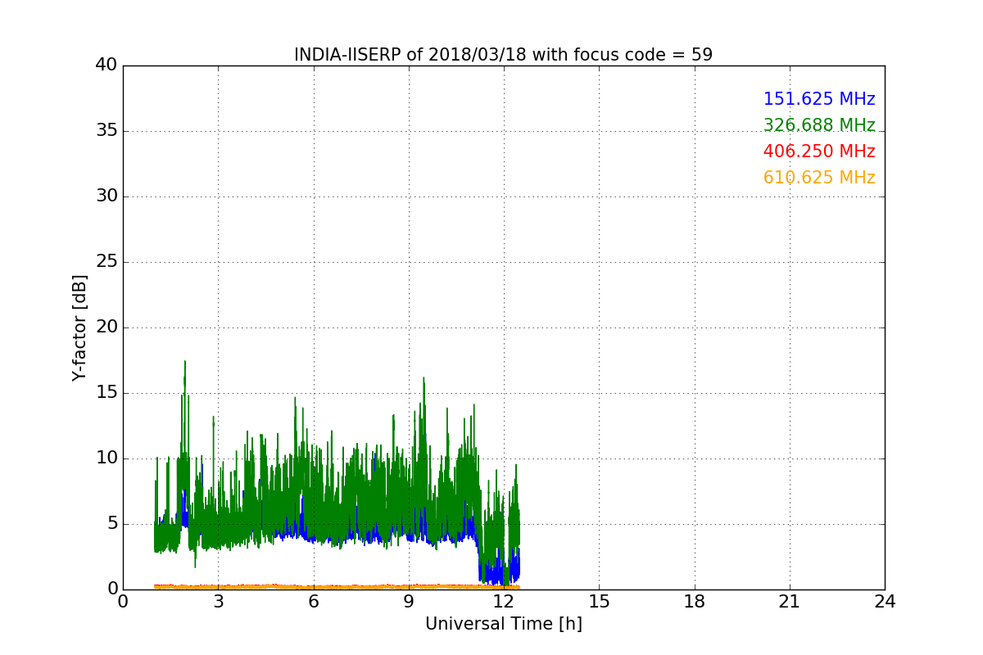The width and height of the screenshot is (983, 655).
Task: Click the Universal Time [h] axis label
Action: coord(503,624)
